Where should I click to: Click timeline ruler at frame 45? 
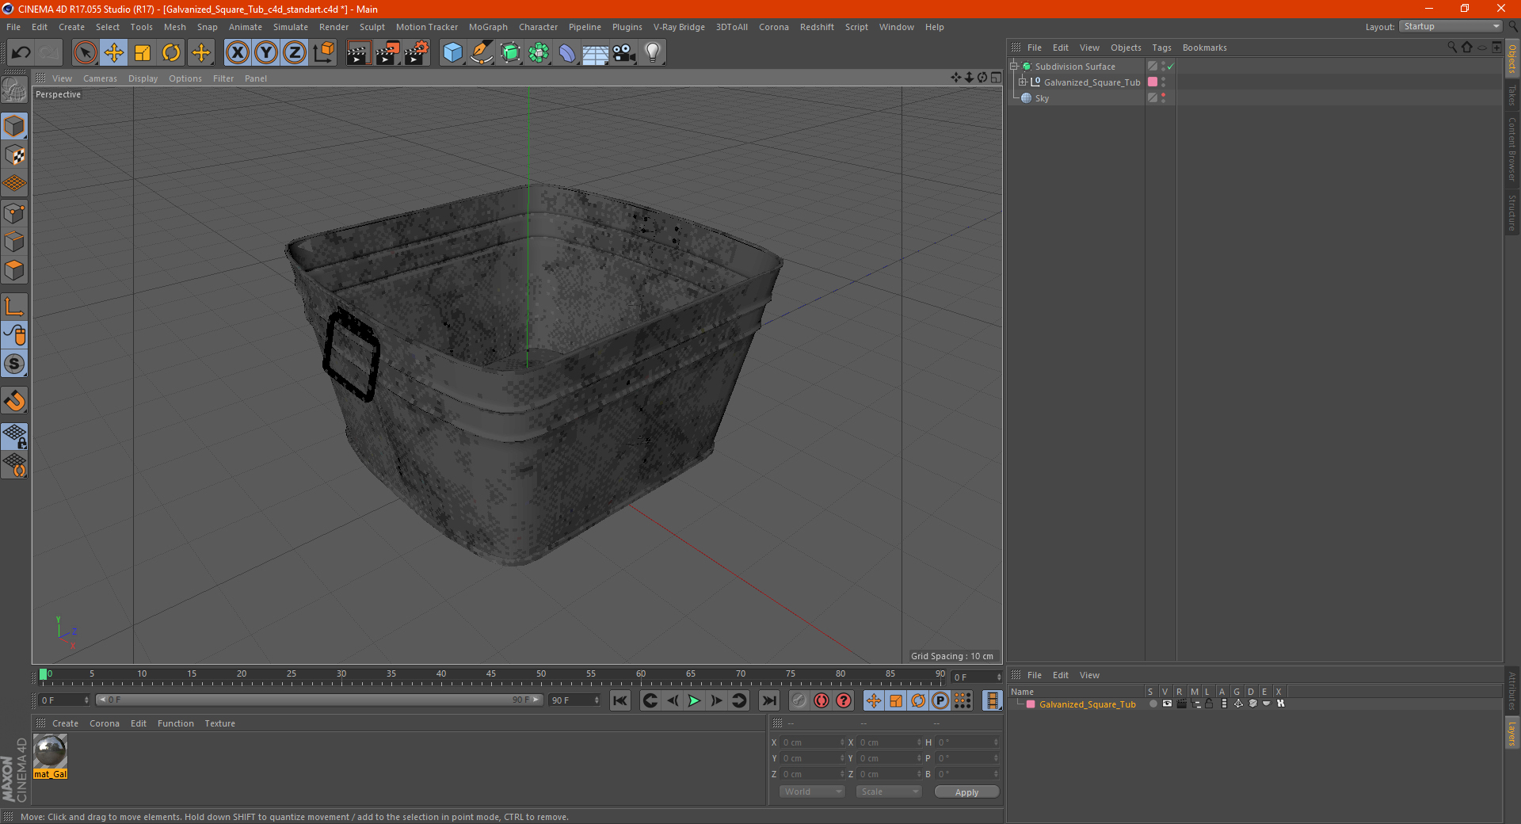[x=491, y=676]
